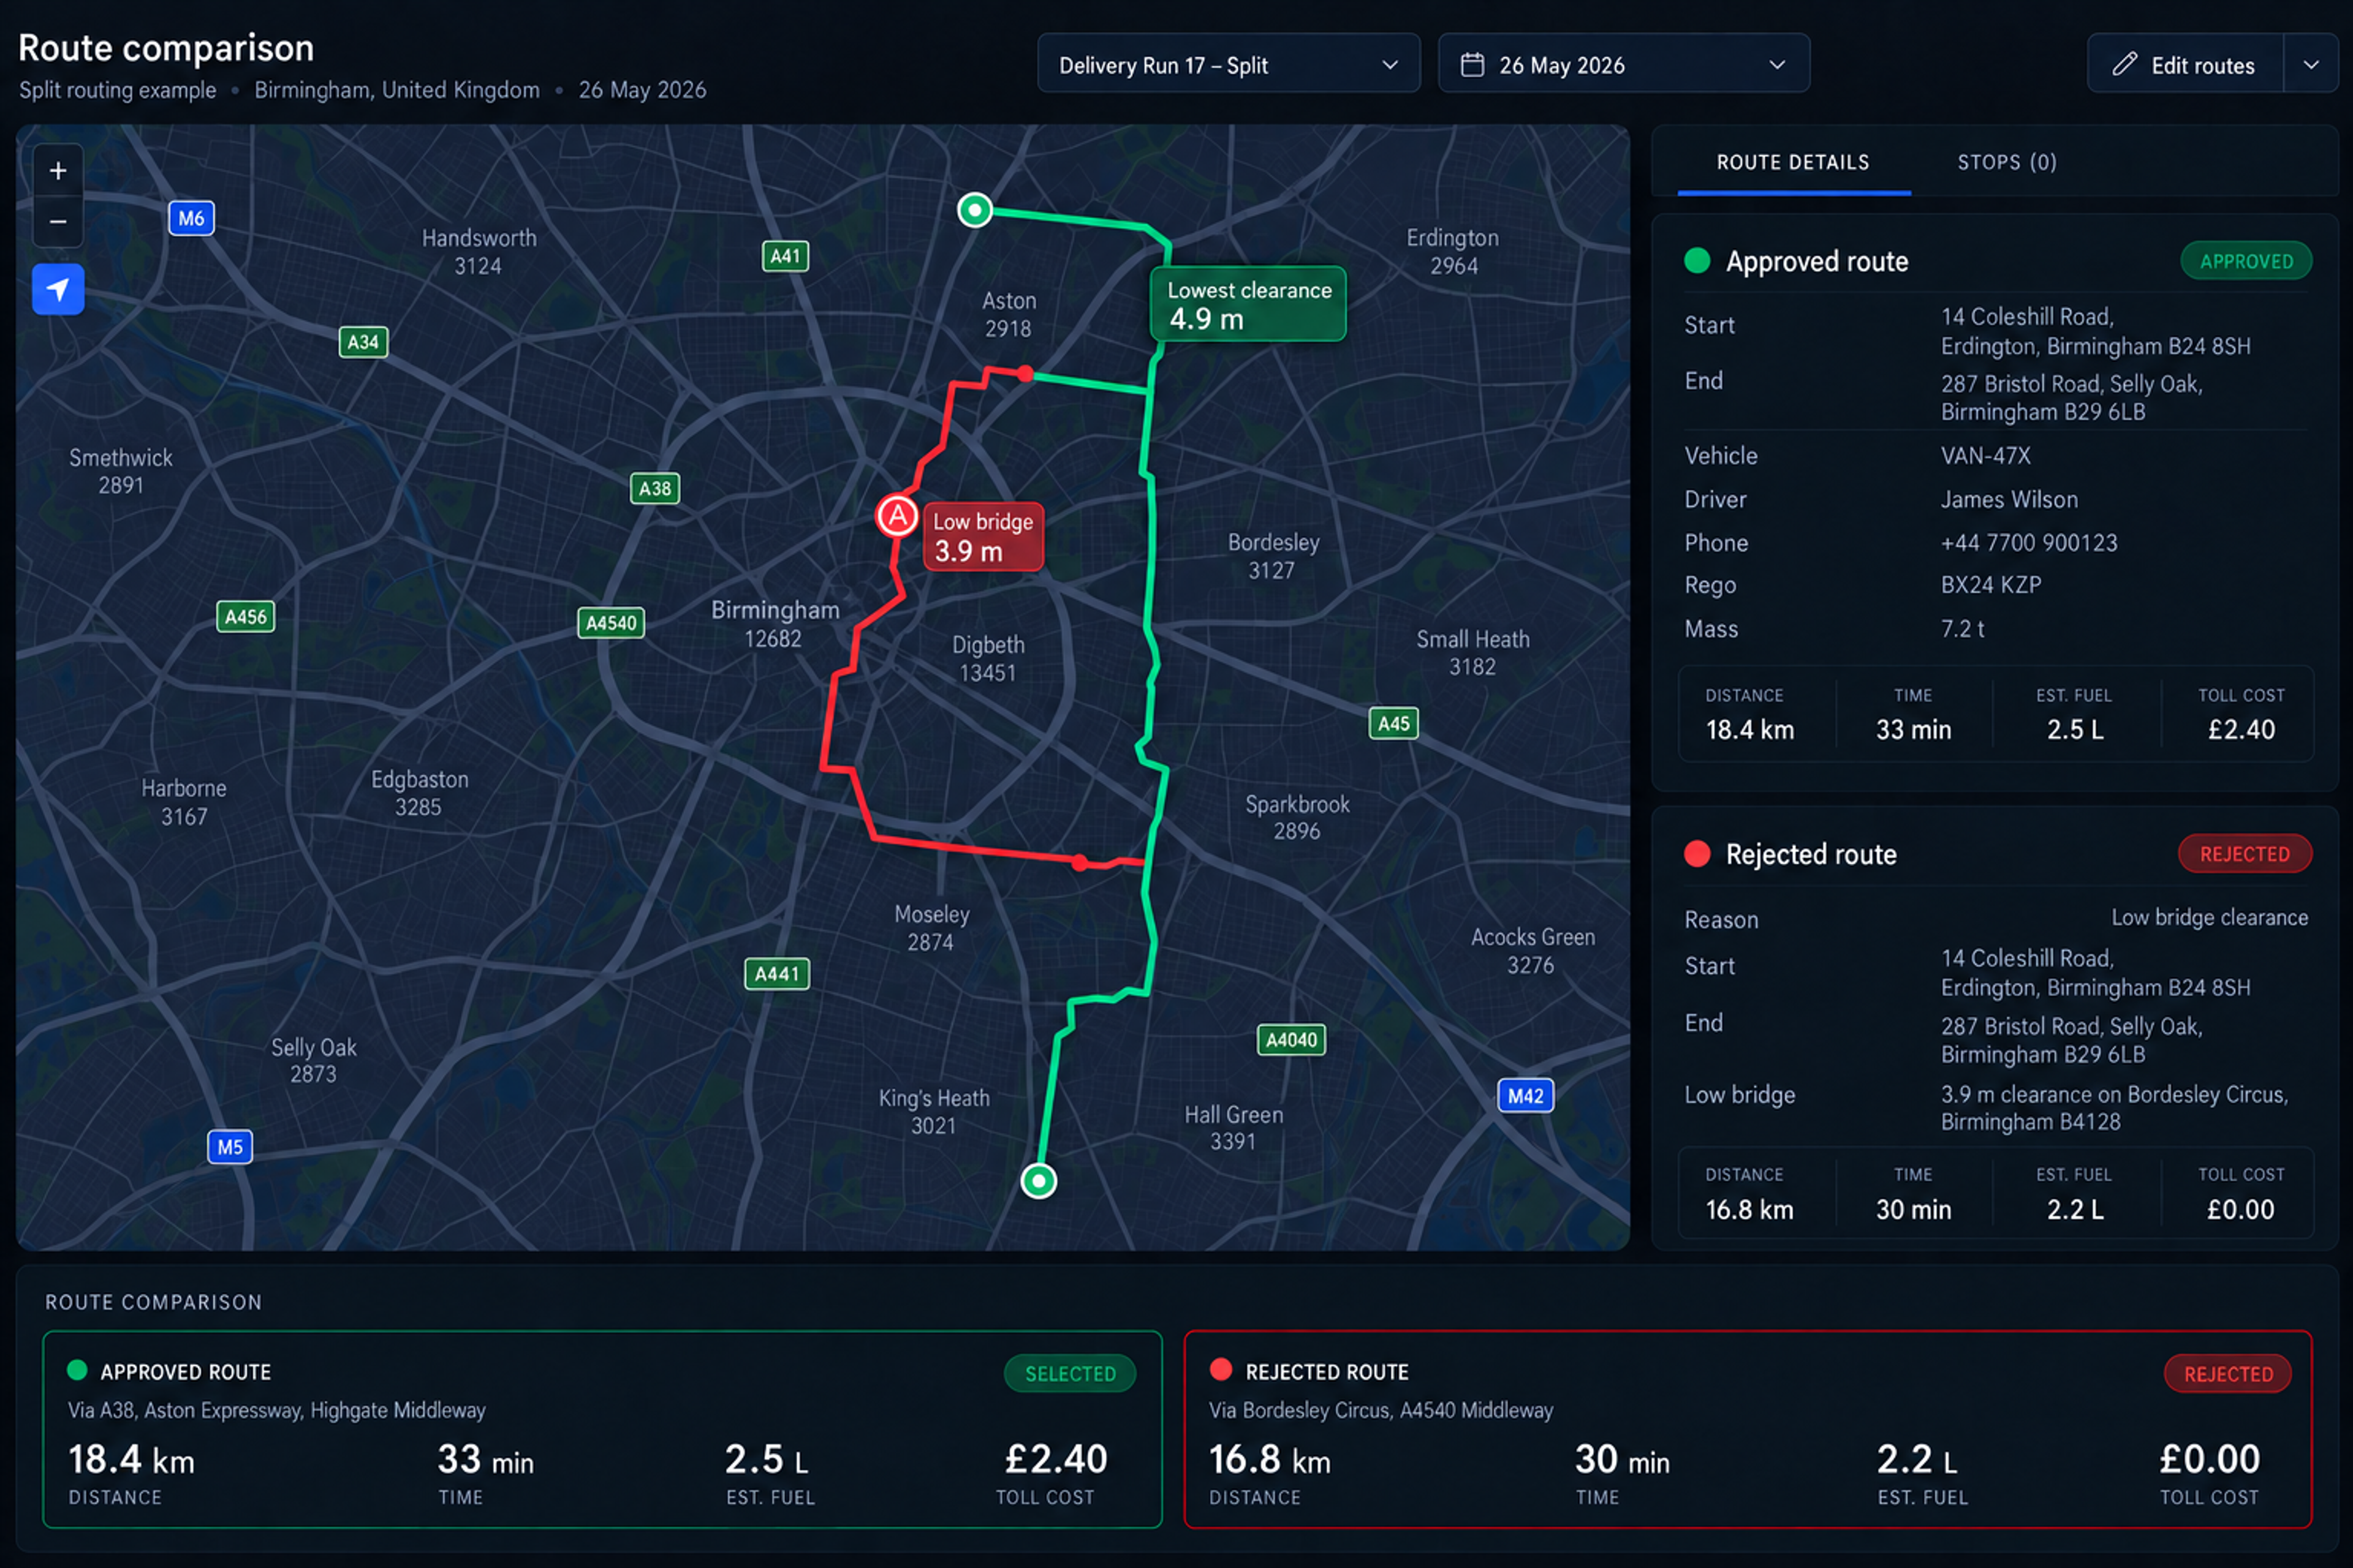Screen dimensions: 2353x1568
Task: Click the A38 road shield on the map
Action: pyautogui.click(x=655, y=488)
